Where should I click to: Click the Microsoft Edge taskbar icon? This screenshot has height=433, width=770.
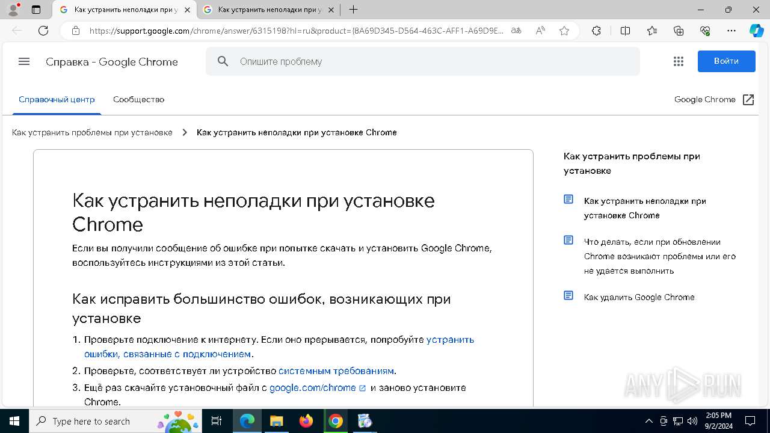pyautogui.click(x=247, y=421)
